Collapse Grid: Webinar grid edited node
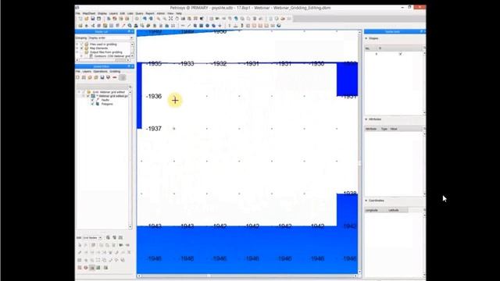The height and width of the screenshot is (281, 500). pyautogui.click(x=79, y=92)
